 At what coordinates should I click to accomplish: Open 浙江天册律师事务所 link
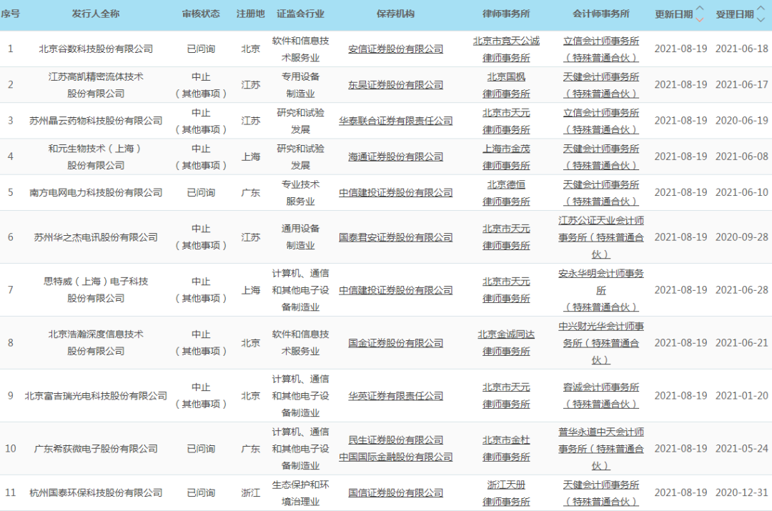point(506,493)
